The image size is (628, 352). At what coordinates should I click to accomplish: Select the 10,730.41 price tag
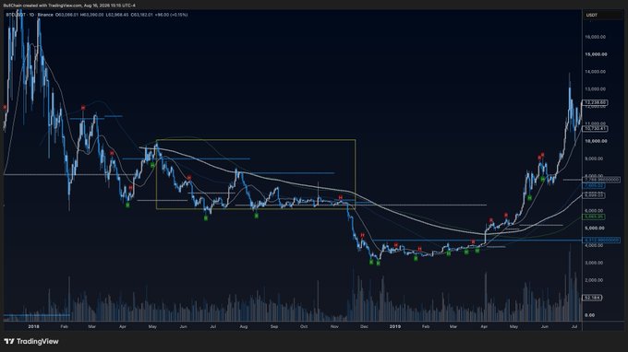pyautogui.click(x=595, y=129)
